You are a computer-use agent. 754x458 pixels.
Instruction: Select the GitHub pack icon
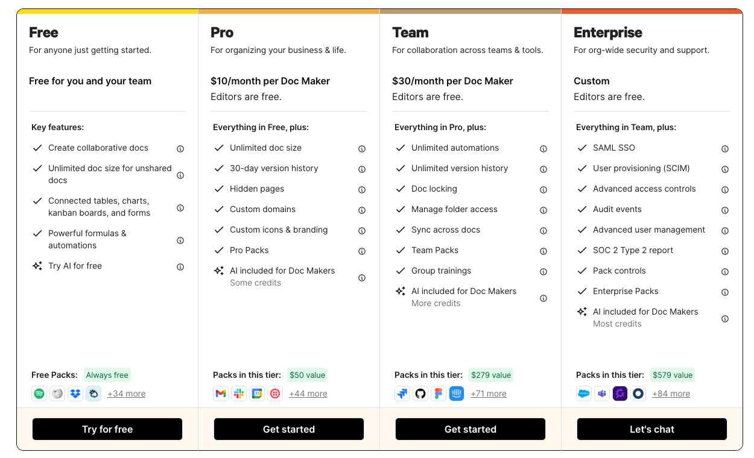tap(420, 394)
